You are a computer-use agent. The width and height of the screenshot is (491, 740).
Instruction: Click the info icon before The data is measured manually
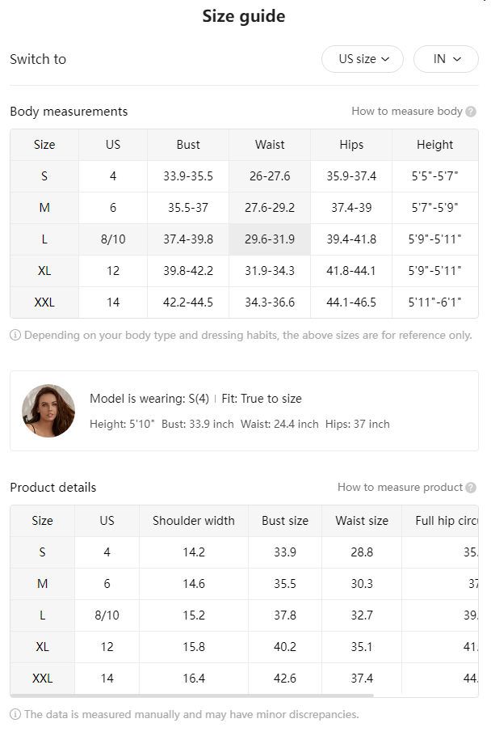pyautogui.click(x=15, y=714)
